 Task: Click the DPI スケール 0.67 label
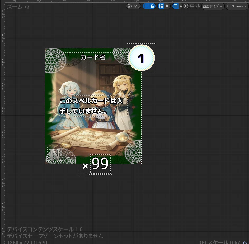219,242
